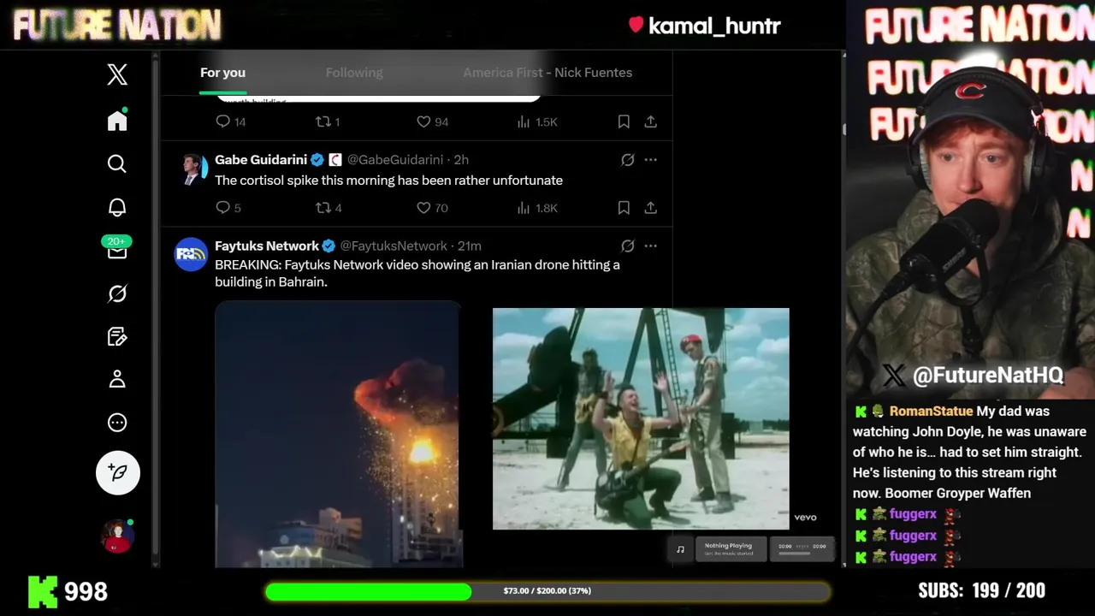Bookmark the post with 1.5K views
Image resolution: width=1095 pixels, height=616 pixels.
tap(624, 121)
